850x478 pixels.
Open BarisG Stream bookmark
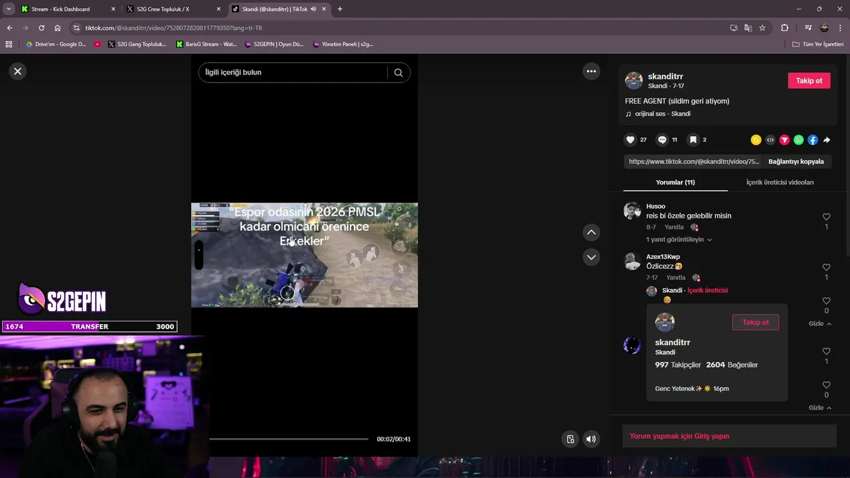pyautogui.click(x=206, y=44)
